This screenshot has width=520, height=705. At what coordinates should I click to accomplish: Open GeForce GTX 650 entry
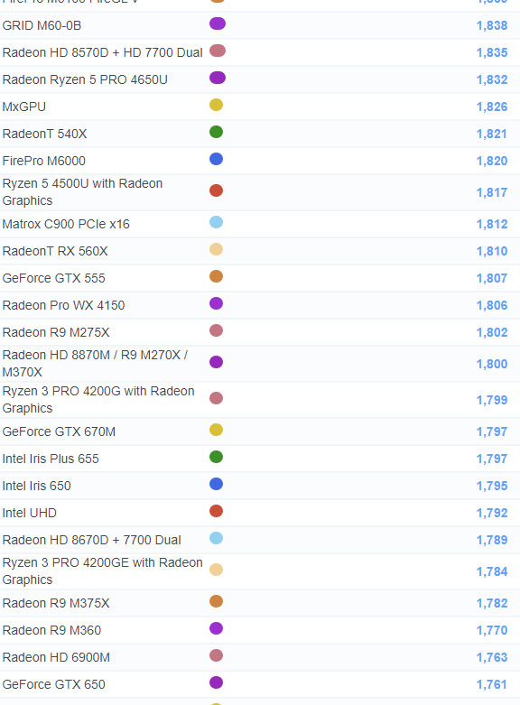coord(53,684)
